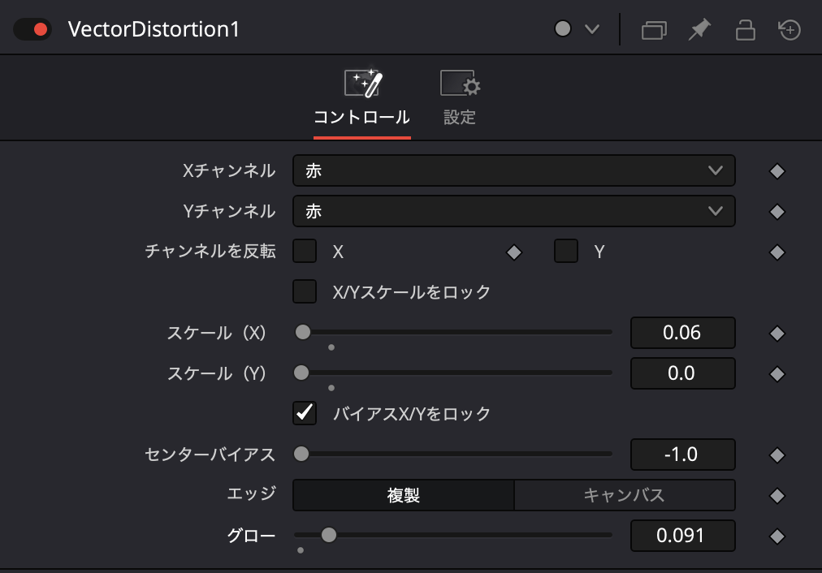Click the default marker dot under グロー slider
Screen dimensions: 822x573
tap(301, 550)
